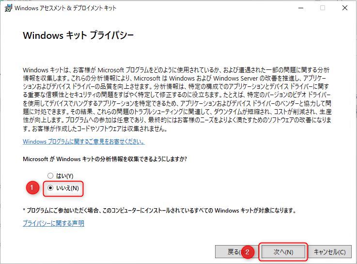This screenshot has width=357, height=264.
Task: Minimize the installer window
Action: [x=301, y=8]
